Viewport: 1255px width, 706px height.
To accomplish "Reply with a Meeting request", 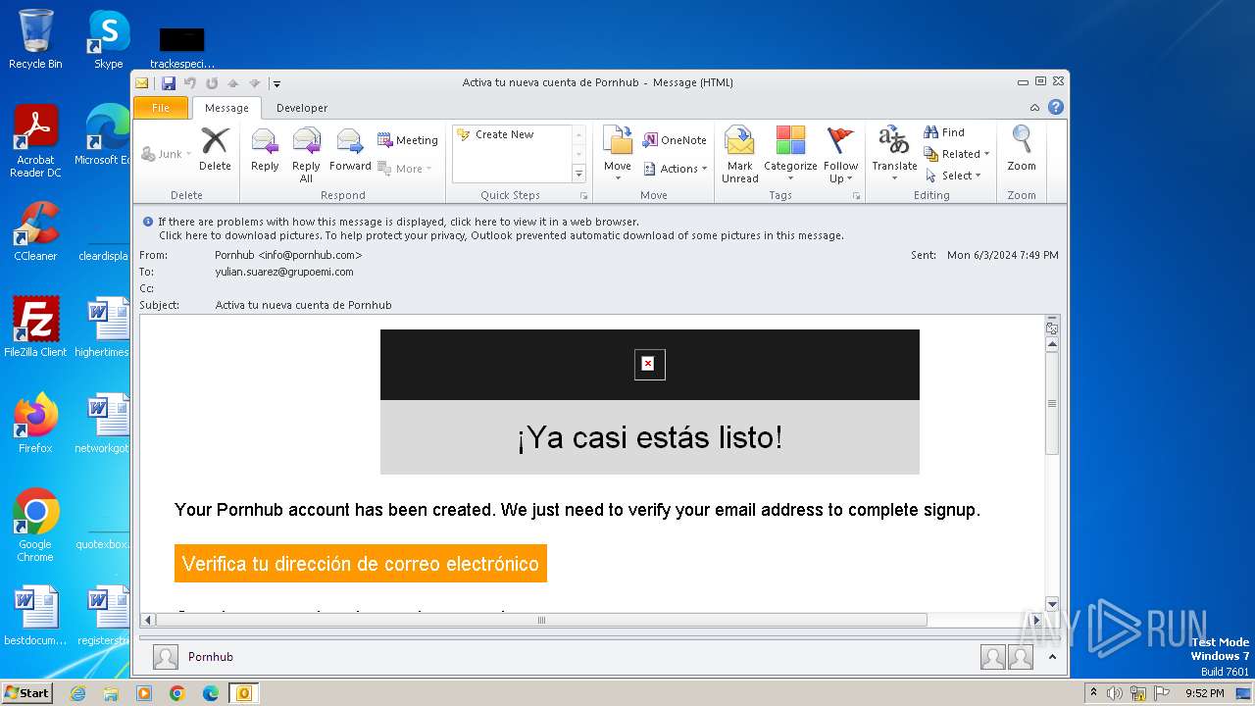I will pos(408,140).
